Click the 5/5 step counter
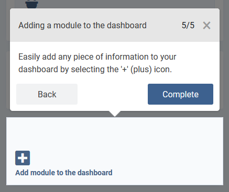The width and height of the screenshot is (229, 192). coord(188,26)
